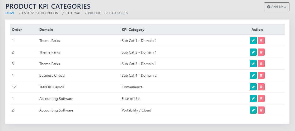The width and height of the screenshot is (295, 131).
Task: Edit the Ease of Use category
Action: pyautogui.click(x=253, y=99)
